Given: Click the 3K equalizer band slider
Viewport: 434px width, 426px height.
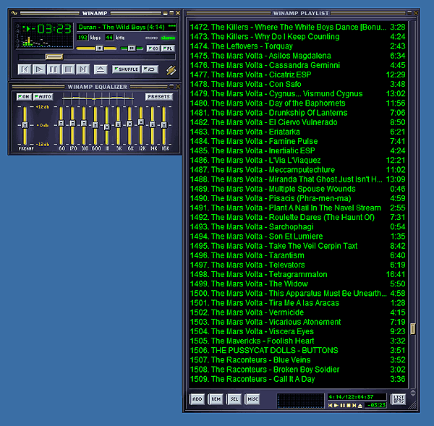Looking at the screenshot, I should (x=118, y=125).
